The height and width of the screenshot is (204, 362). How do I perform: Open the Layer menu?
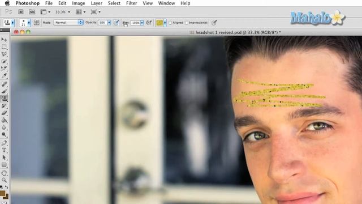(97, 3)
